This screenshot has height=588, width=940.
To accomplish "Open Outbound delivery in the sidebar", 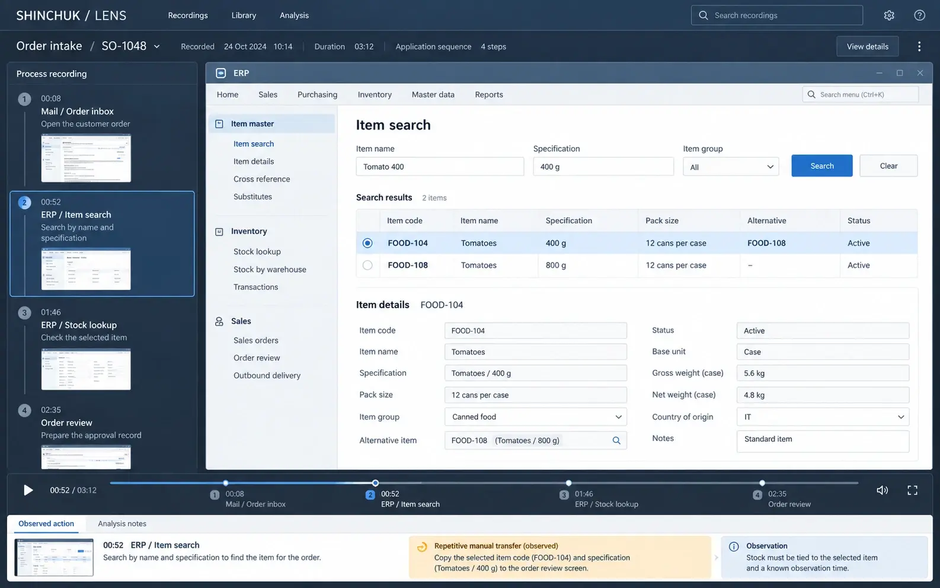I will 267,375.
